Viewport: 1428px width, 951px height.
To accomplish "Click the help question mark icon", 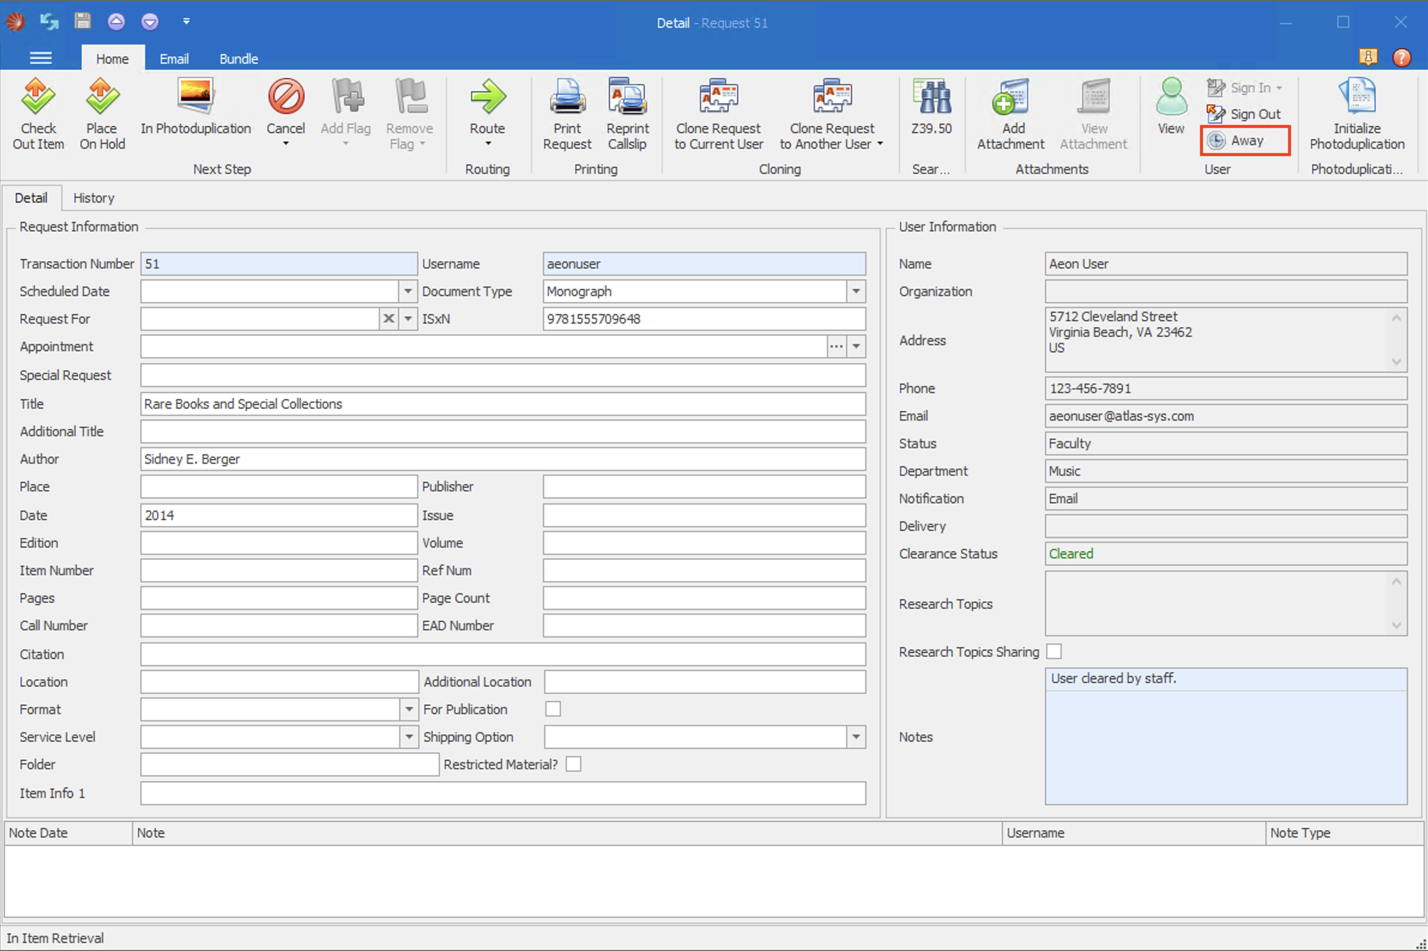I will tap(1401, 58).
